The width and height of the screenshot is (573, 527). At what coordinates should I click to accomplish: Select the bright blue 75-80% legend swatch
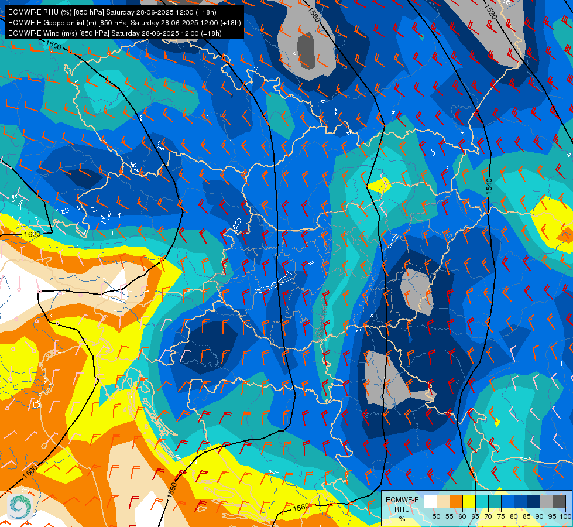[507, 502]
